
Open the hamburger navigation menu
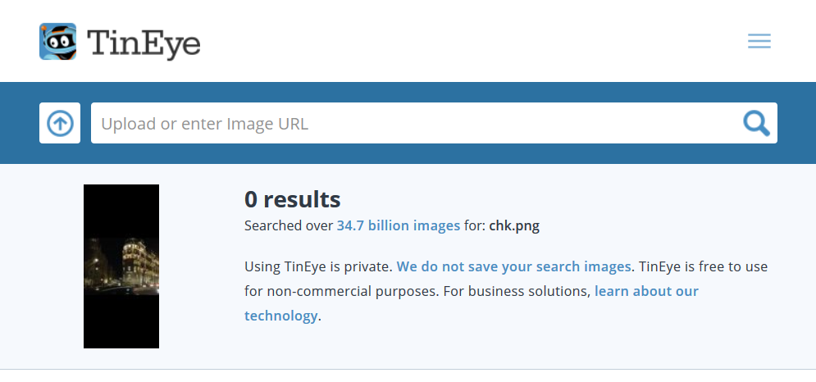pos(759,41)
